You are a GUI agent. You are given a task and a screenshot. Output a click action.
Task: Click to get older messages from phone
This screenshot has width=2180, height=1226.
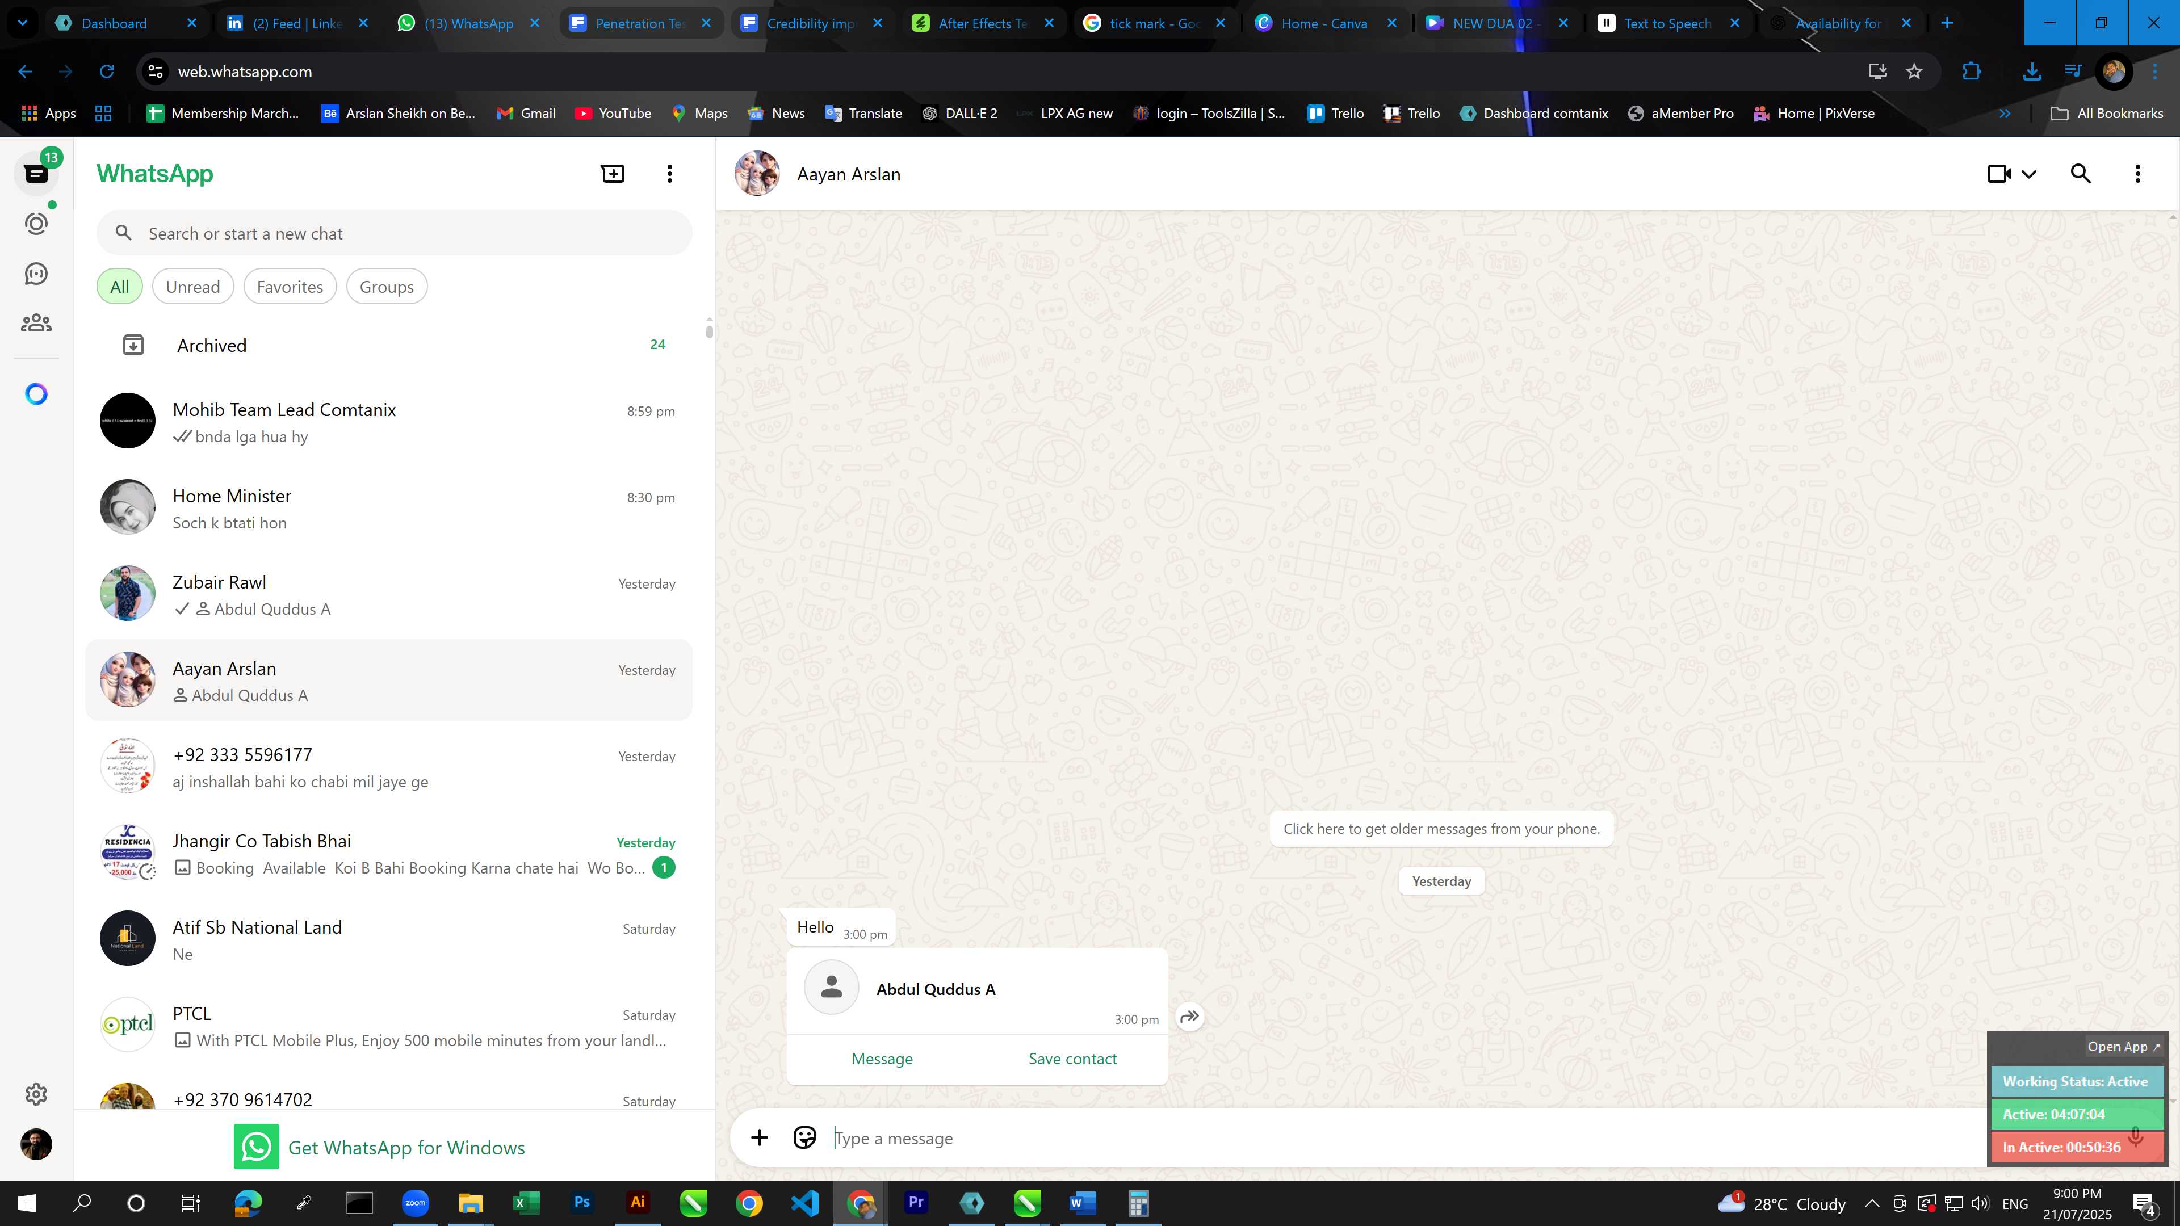pos(1441,828)
